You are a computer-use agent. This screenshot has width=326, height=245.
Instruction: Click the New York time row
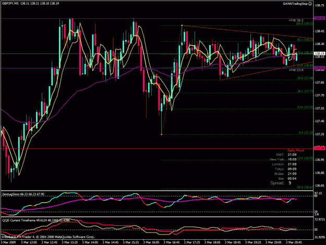click(x=283, y=159)
